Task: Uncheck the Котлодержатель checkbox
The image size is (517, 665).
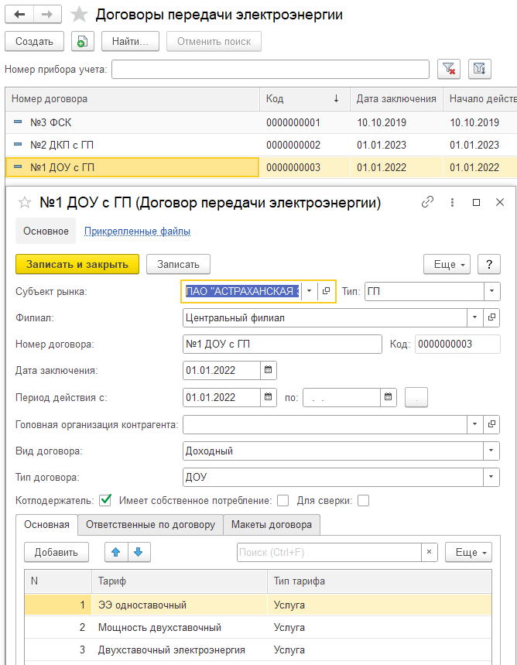Action: [106, 500]
